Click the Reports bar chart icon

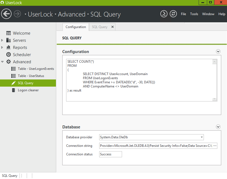(x=9, y=47)
